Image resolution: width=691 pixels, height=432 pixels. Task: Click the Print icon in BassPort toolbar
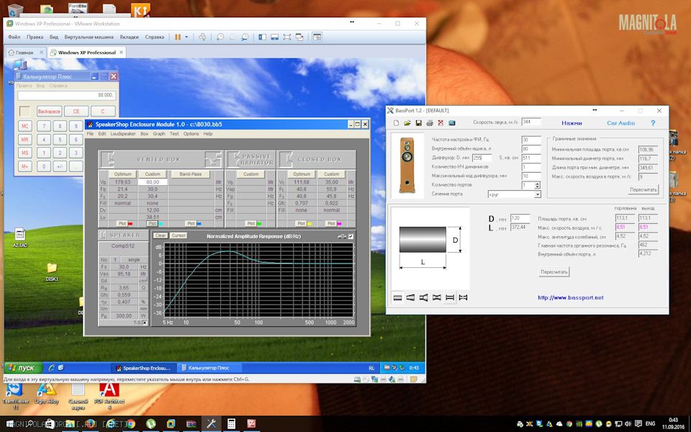[x=430, y=123]
